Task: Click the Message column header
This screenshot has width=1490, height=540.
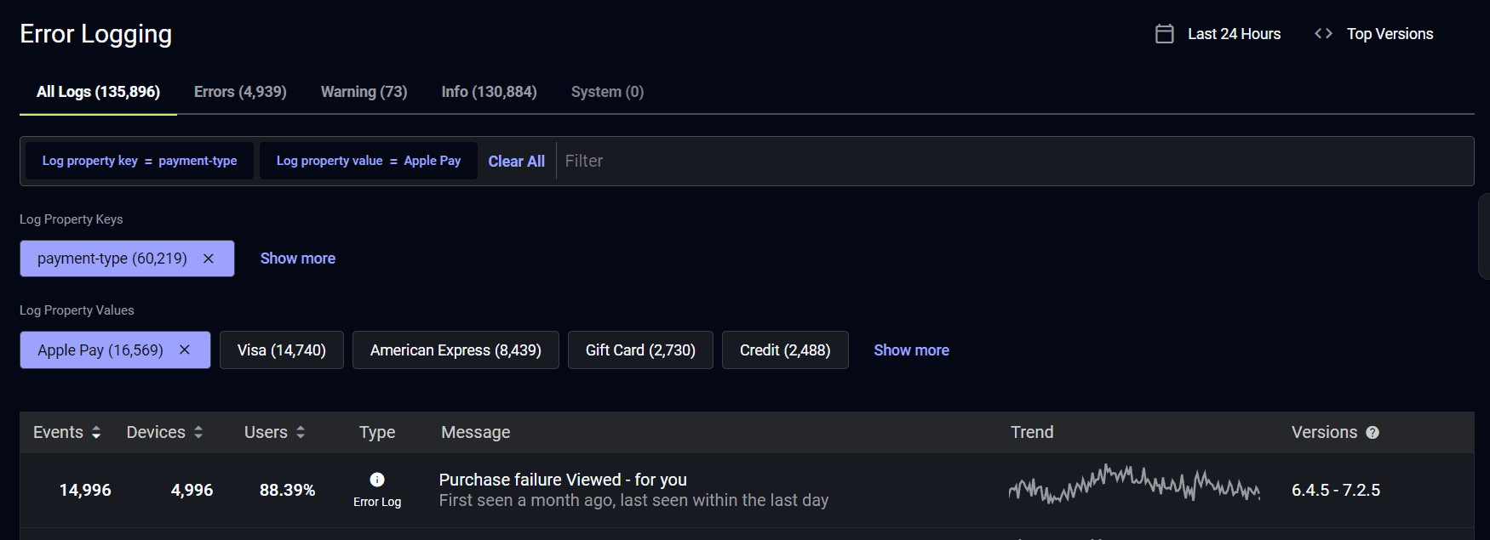Action: pyautogui.click(x=475, y=432)
